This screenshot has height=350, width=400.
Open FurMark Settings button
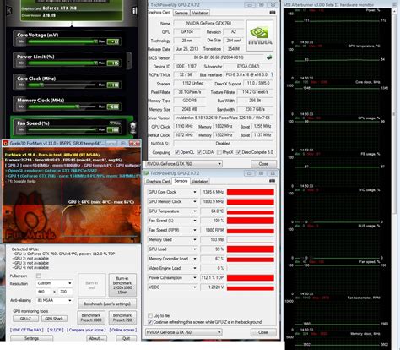(x=31, y=338)
